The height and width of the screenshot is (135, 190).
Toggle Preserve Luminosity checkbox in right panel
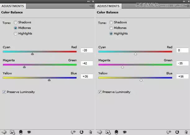[100, 92]
